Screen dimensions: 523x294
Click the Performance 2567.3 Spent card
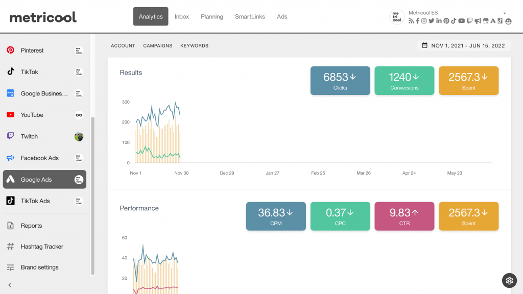(x=469, y=216)
